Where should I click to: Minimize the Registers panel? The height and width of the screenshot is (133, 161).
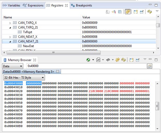click(150, 4)
